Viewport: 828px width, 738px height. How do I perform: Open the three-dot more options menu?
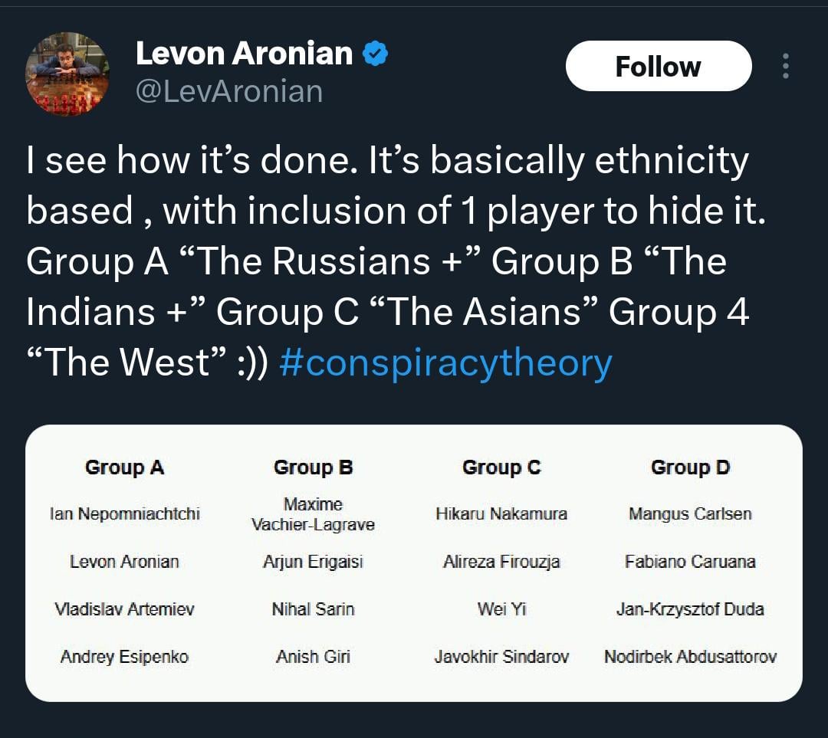785,67
